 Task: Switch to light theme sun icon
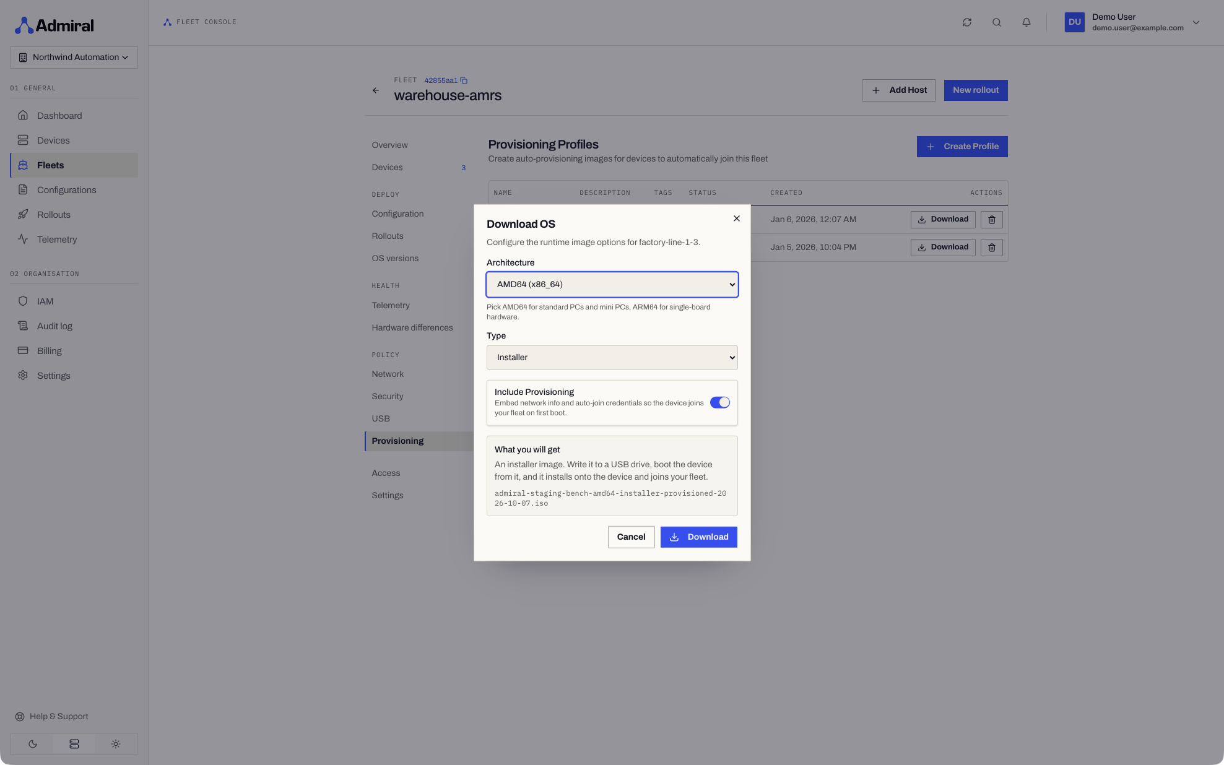coord(116,744)
